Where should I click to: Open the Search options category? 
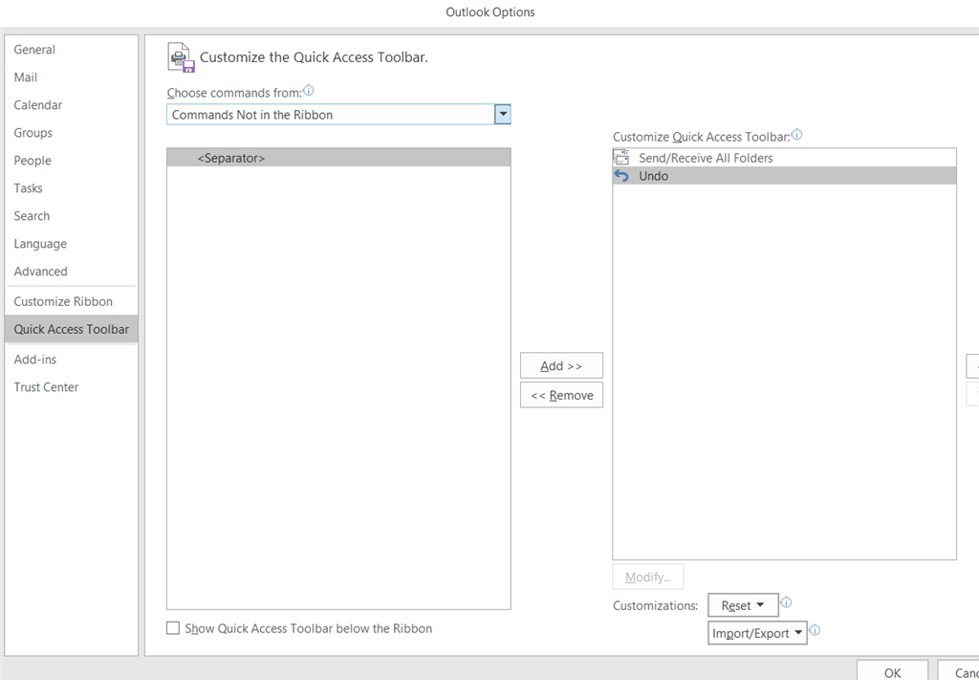pos(71,216)
